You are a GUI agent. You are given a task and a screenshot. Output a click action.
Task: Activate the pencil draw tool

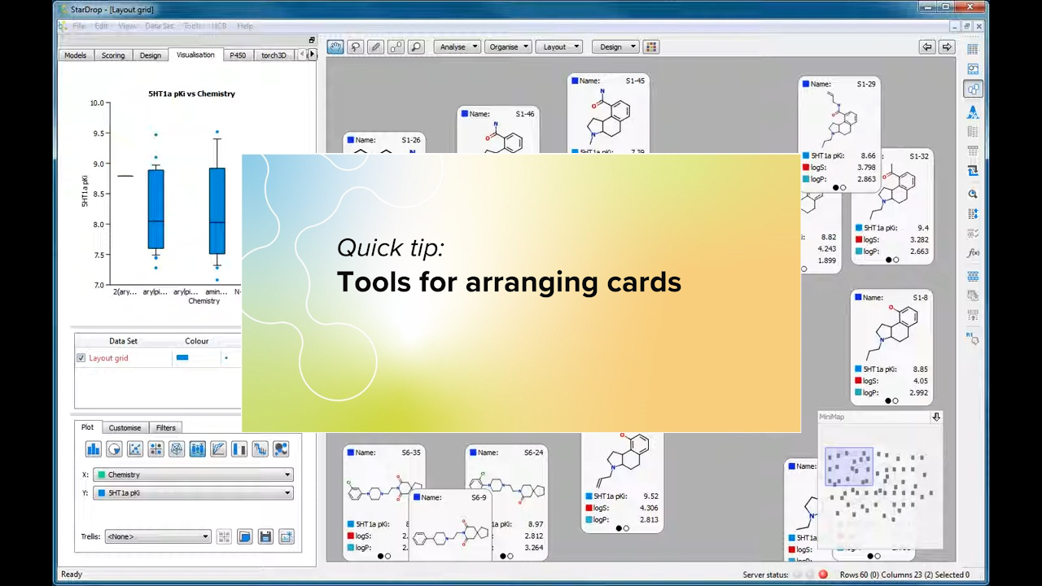click(x=375, y=47)
